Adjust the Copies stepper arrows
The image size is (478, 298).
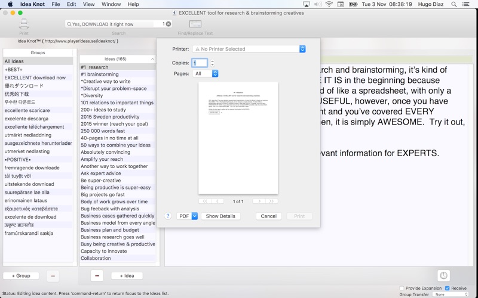(x=213, y=63)
